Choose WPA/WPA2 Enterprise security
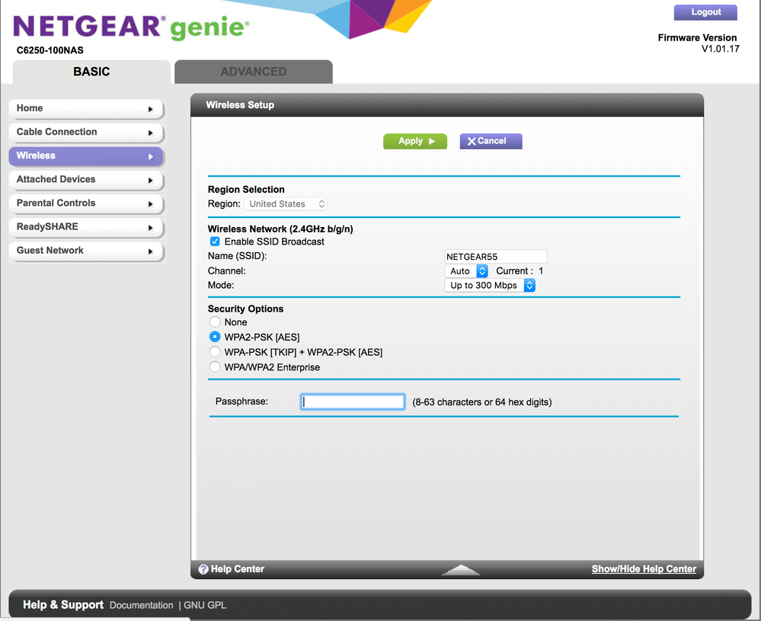The image size is (761, 621). [x=214, y=367]
